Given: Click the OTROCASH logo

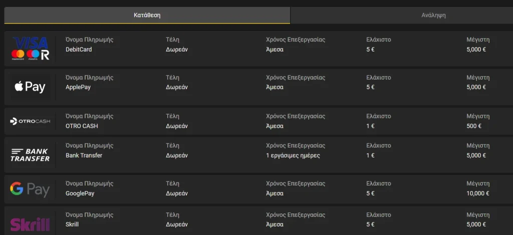Looking at the screenshot, I should 30,121.
